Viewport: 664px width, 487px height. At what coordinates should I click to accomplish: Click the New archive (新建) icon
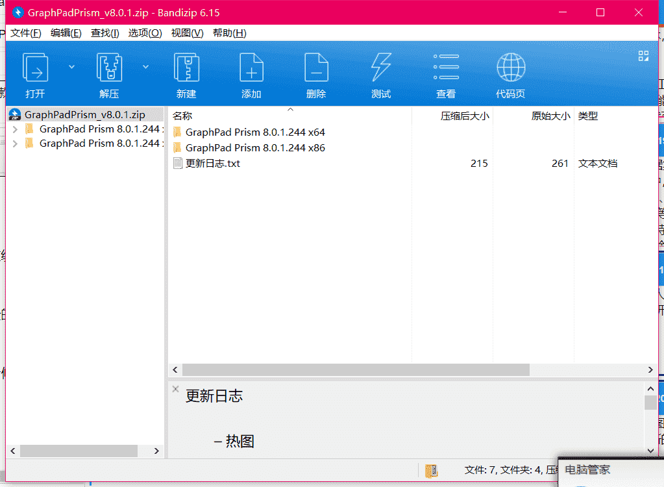click(x=186, y=68)
